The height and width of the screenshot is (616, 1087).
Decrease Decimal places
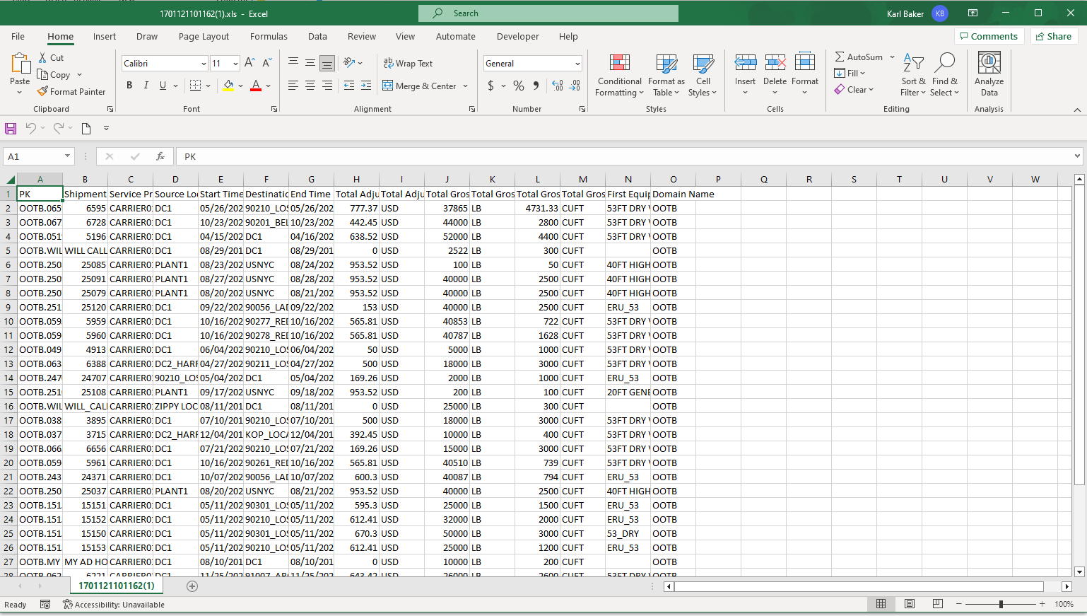575,86
